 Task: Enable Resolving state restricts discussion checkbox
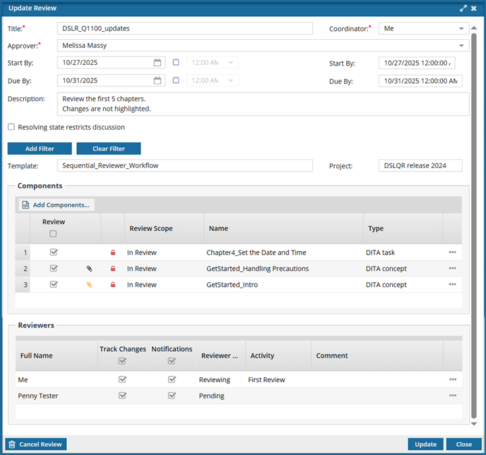(x=11, y=127)
